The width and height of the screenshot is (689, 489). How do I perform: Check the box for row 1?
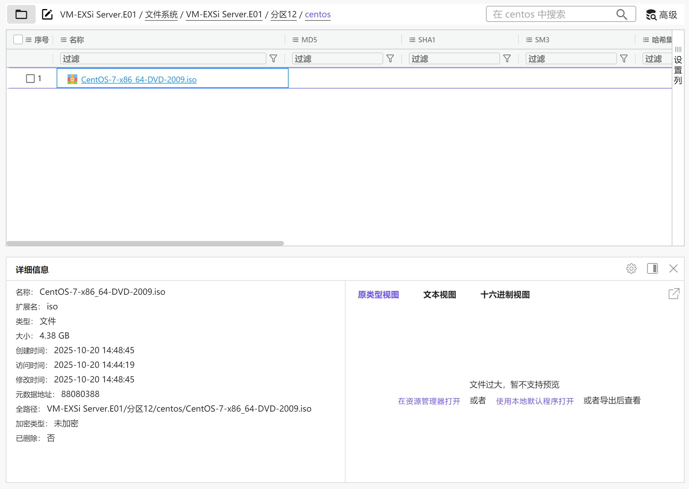point(30,79)
